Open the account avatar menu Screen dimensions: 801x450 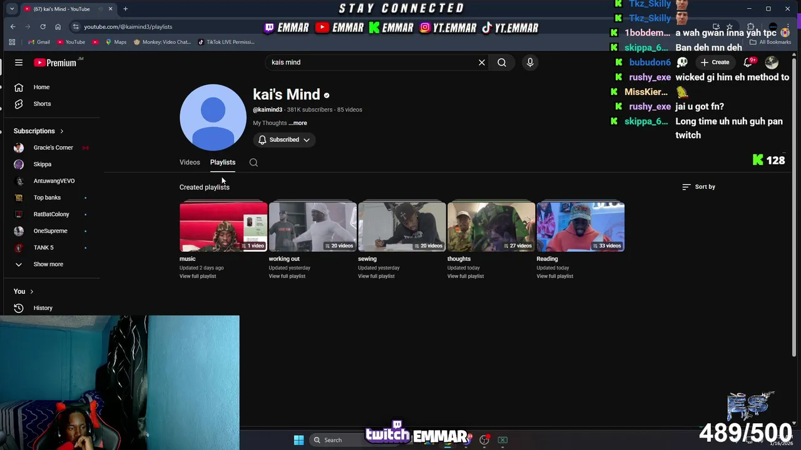pos(772,62)
